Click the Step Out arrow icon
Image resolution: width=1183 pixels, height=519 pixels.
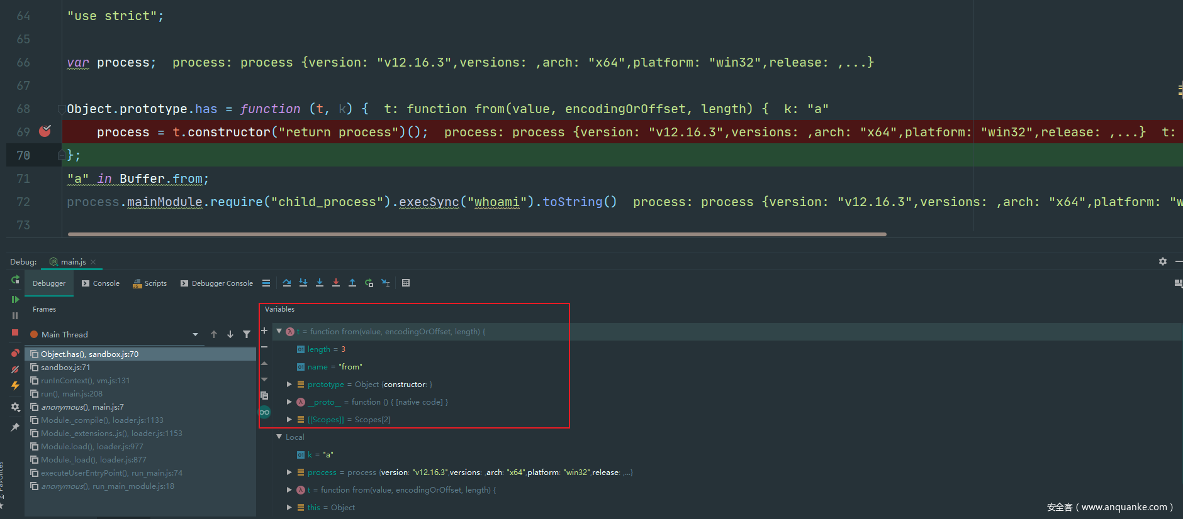352,283
